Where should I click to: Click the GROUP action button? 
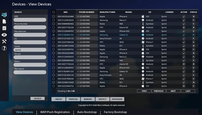[x=58, y=99]
